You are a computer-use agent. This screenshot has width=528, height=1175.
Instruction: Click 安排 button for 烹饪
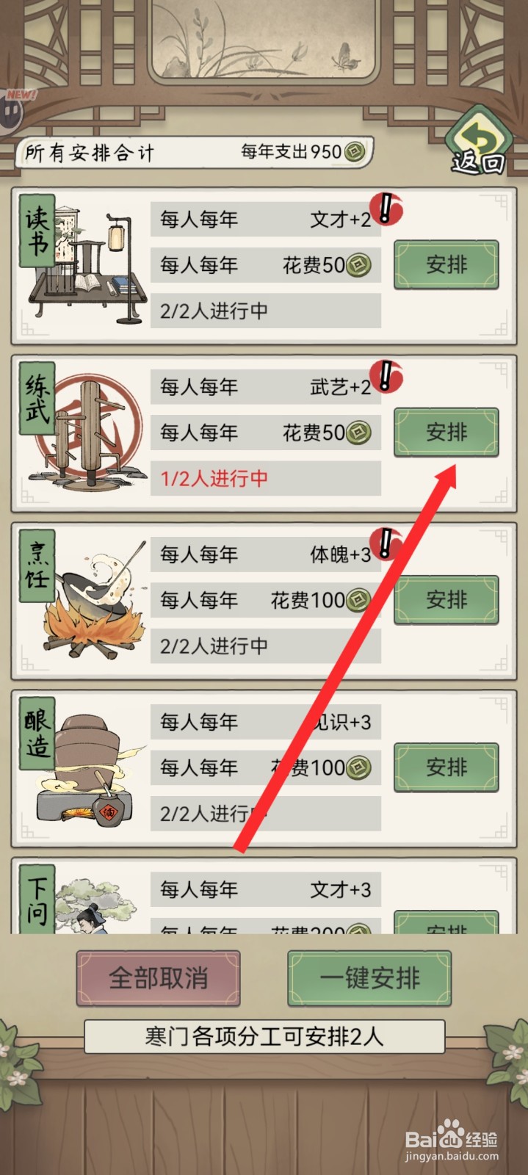pos(446,600)
